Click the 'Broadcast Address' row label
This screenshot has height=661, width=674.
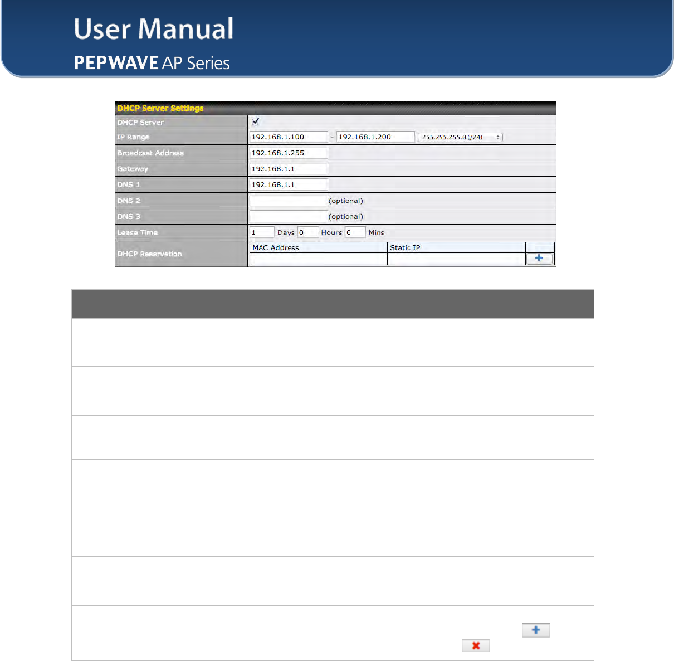(x=150, y=153)
